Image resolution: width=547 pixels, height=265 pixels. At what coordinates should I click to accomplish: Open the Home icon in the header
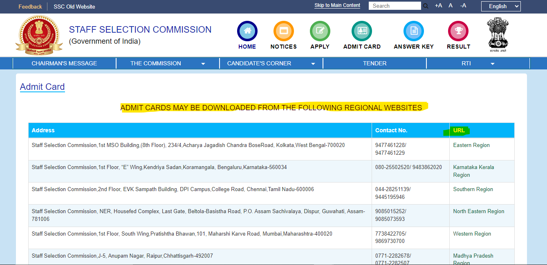[247, 31]
